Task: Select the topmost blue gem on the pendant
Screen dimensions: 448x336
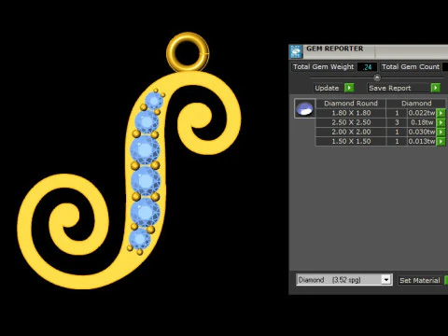Action: 154,101
